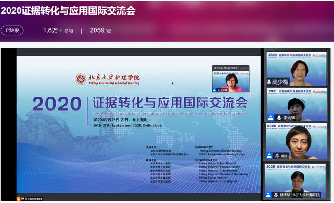Screen dimensions: 334x203
Task: Click screen-share monitor icon below slide
Action: (23, 199)
